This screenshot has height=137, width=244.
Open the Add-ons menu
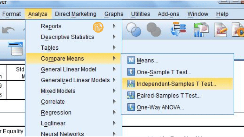pos(169,14)
